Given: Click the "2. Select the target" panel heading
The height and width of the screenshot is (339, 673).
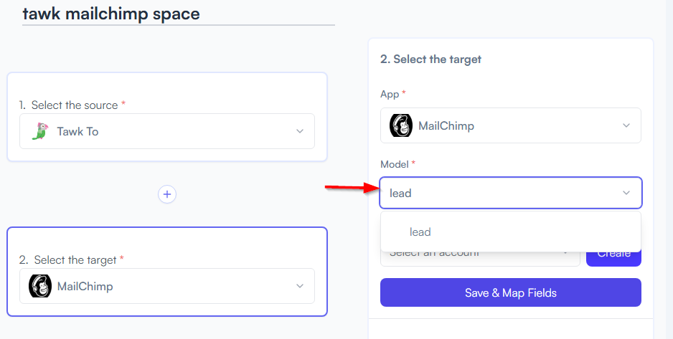Looking at the screenshot, I should 430,59.
